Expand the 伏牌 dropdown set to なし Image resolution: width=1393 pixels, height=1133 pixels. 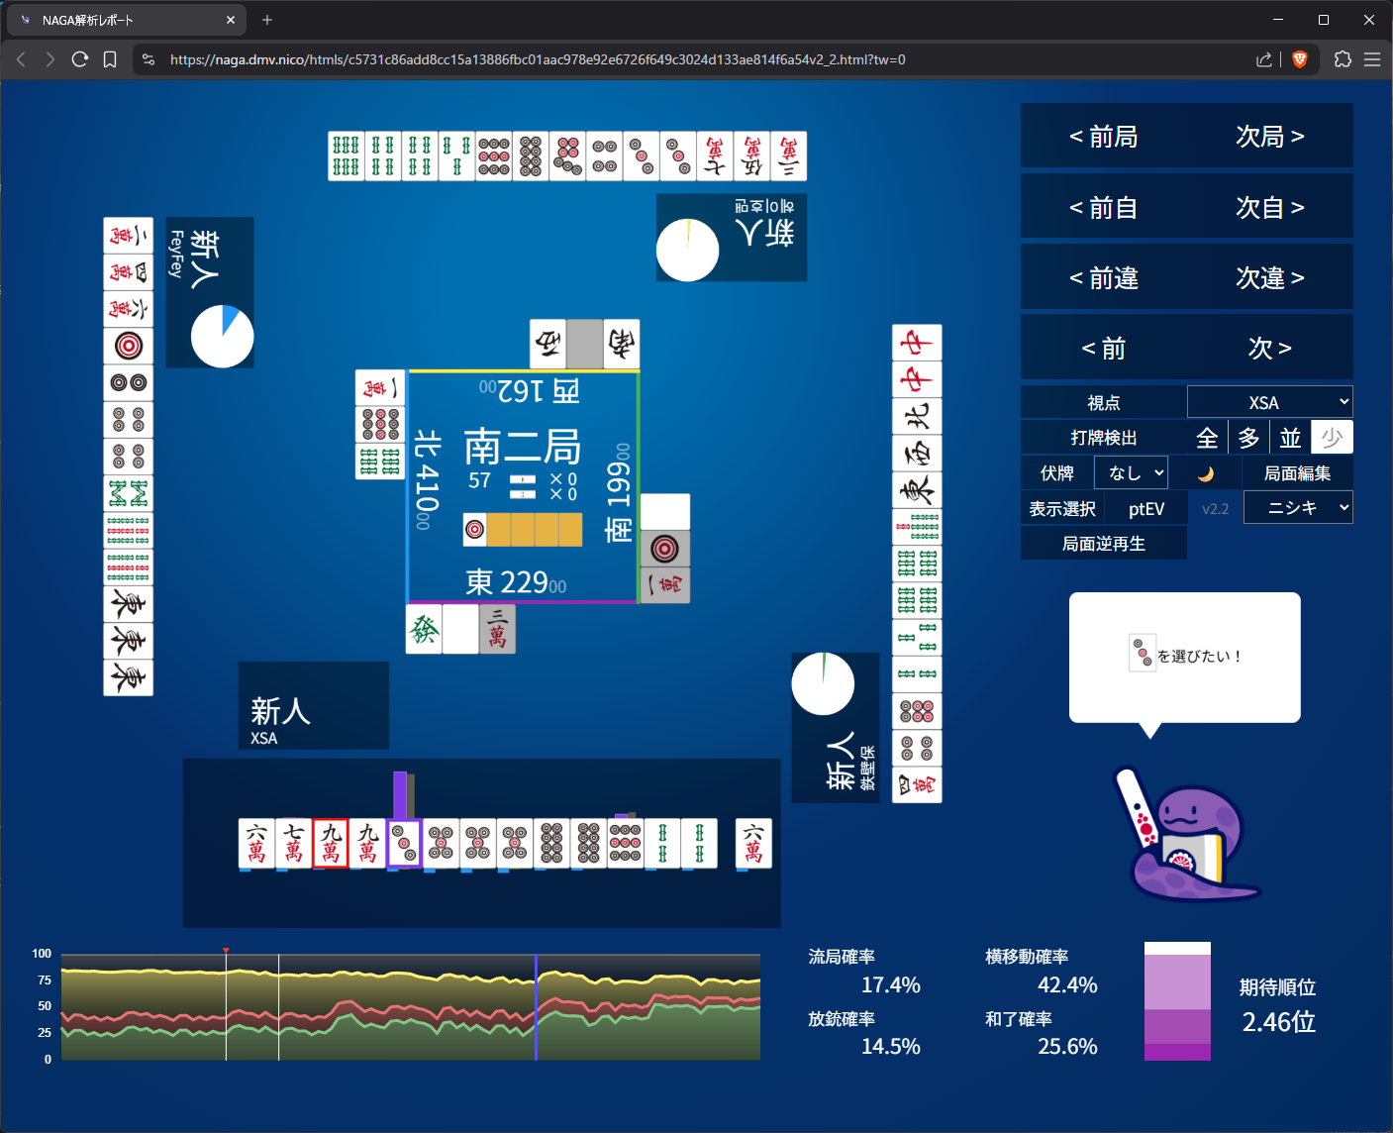(1132, 473)
